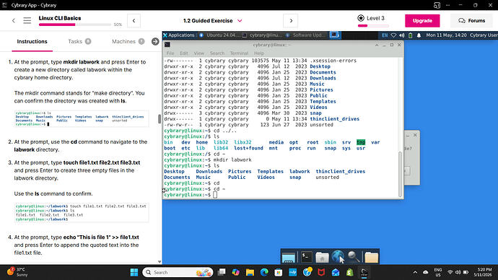Switch to the Software Updater panel button
The image size is (498, 280).
point(305,35)
